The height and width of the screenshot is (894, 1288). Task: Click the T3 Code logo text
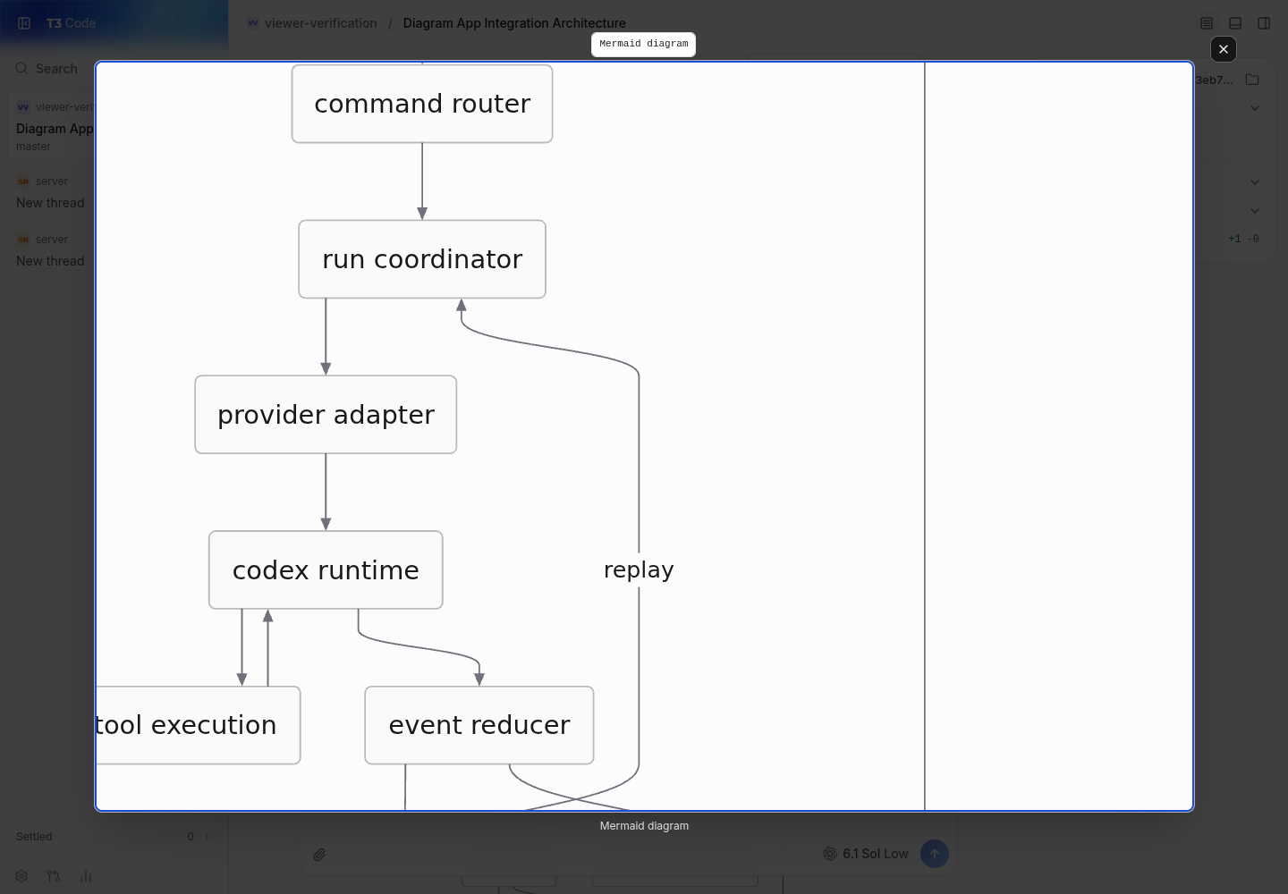tap(71, 23)
